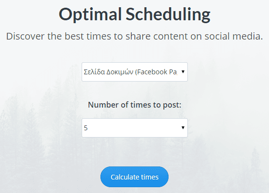Click the word 'Calculate' on the blue button
Image resolution: width=269 pixels, height=193 pixels.
(125, 177)
